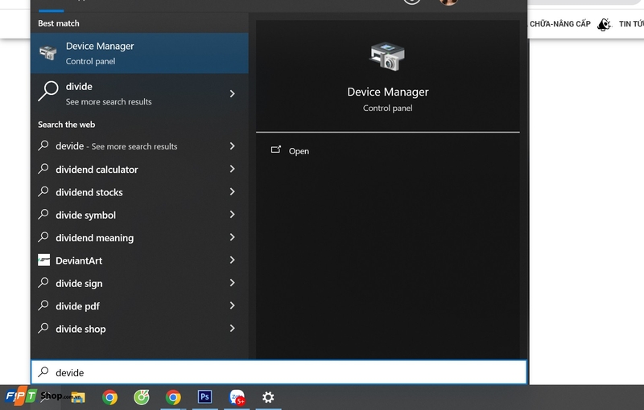
Task: Select the 'divide sign' suggestion
Action: (x=139, y=283)
